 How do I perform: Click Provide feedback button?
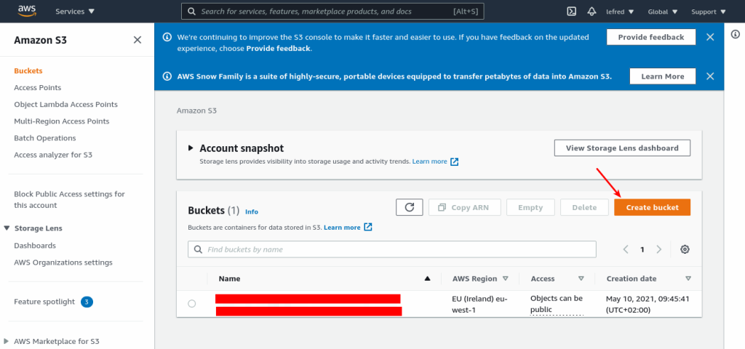pyautogui.click(x=651, y=37)
